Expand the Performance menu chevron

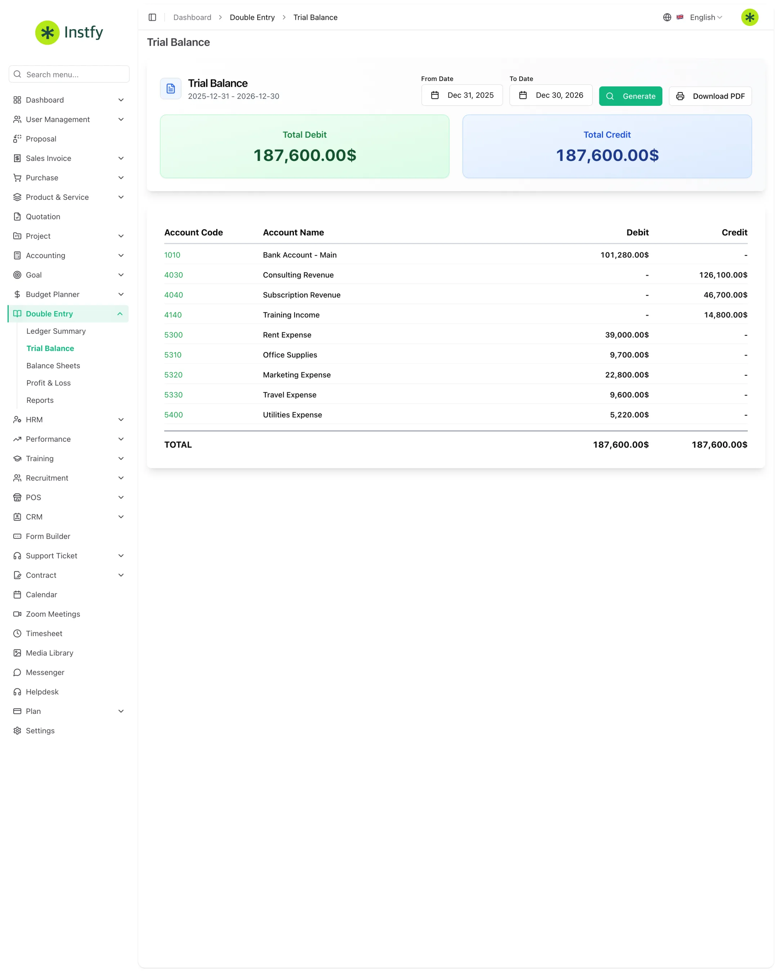pyautogui.click(x=121, y=439)
